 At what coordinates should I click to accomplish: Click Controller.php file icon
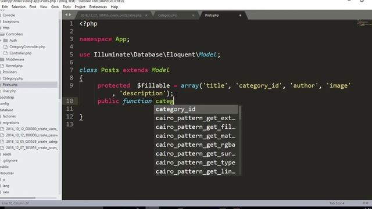[5, 53]
